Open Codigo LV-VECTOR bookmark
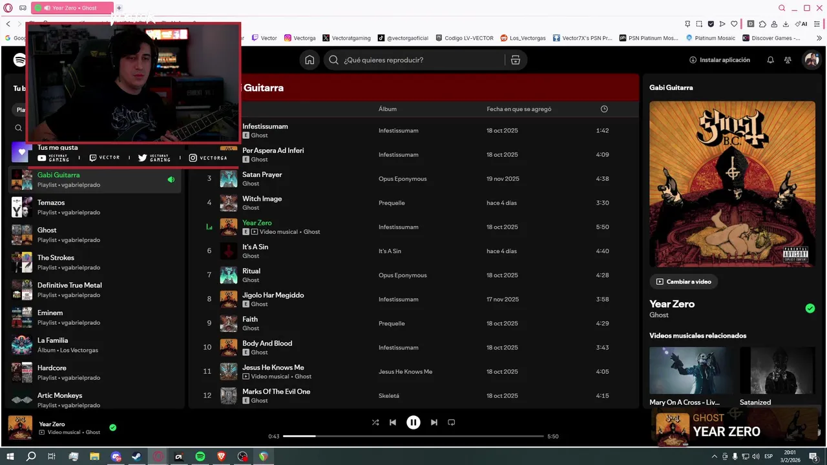 (x=465, y=38)
